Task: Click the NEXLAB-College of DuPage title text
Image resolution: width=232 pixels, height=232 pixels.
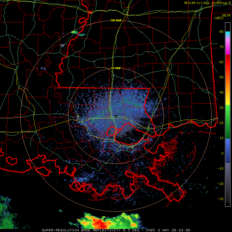Action: pos(207,3)
